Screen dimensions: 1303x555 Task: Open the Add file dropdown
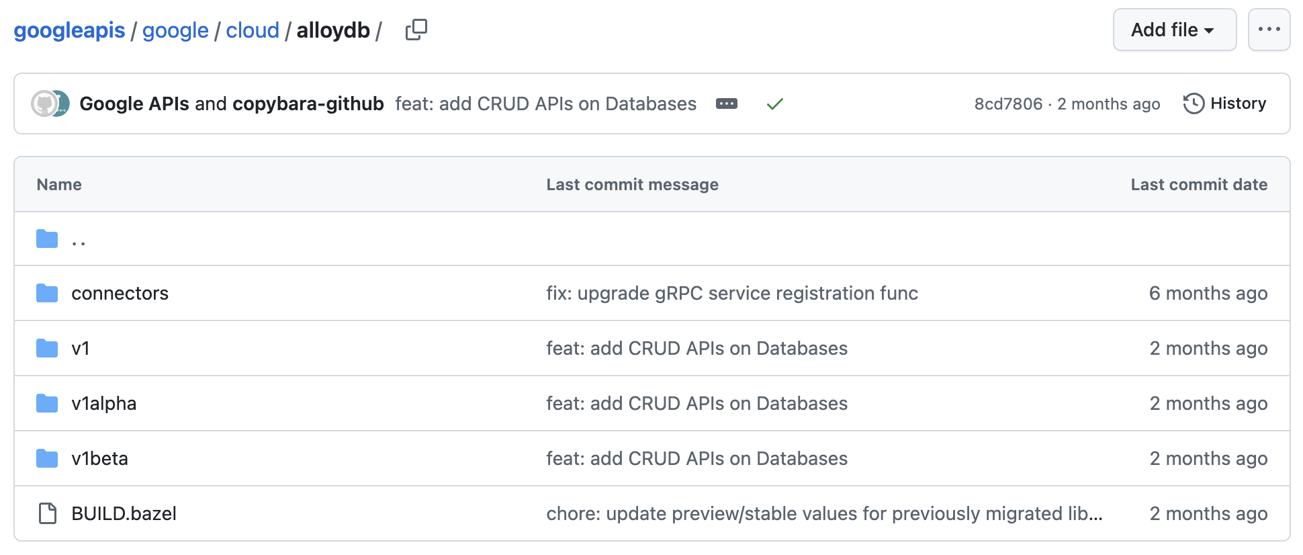pyautogui.click(x=1175, y=30)
